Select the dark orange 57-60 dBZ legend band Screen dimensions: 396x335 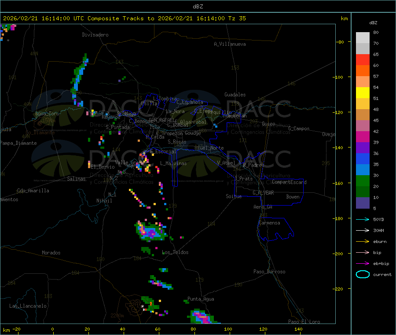pos(363,71)
